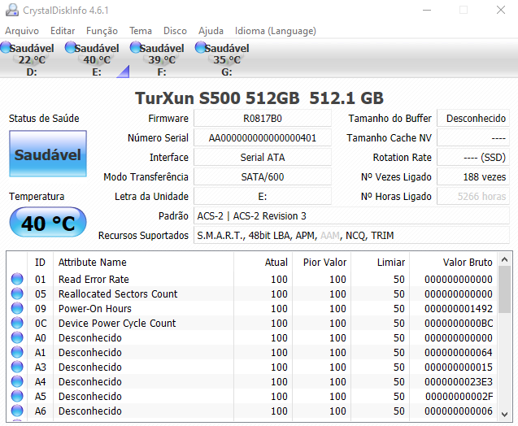This screenshot has width=518, height=426.
Task: Click the Attribute Name column header
Action: pos(143,263)
